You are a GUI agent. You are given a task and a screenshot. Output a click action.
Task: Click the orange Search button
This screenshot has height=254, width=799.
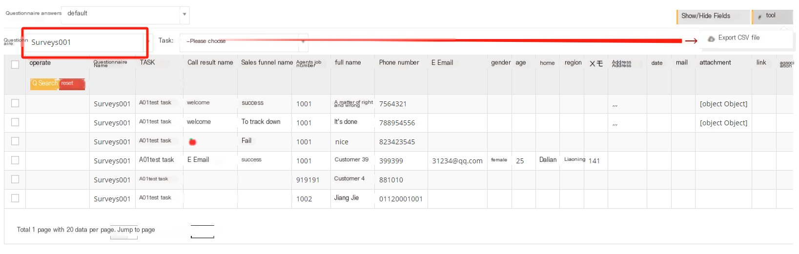tap(45, 84)
